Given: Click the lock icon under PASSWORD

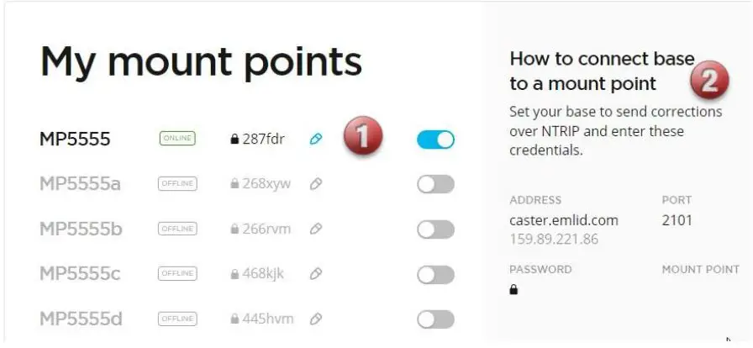Looking at the screenshot, I should click(x=514, y=290).
